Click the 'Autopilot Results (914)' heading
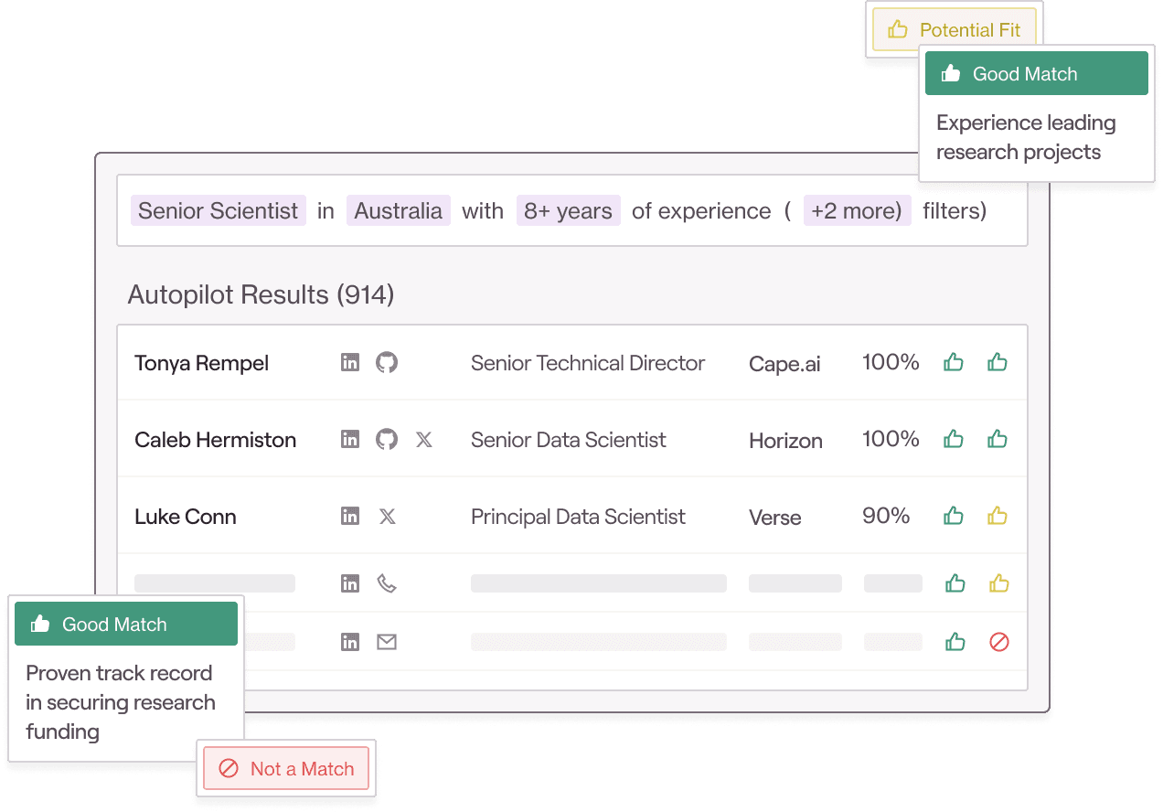Image resolution: width=1163 pixels, height=812 pixels. 261,295
